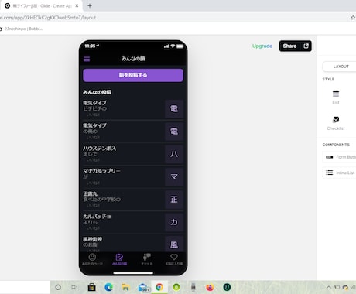Launch Microsoft Edge from the taskbar
356x294 pixels.
(108, 287)
